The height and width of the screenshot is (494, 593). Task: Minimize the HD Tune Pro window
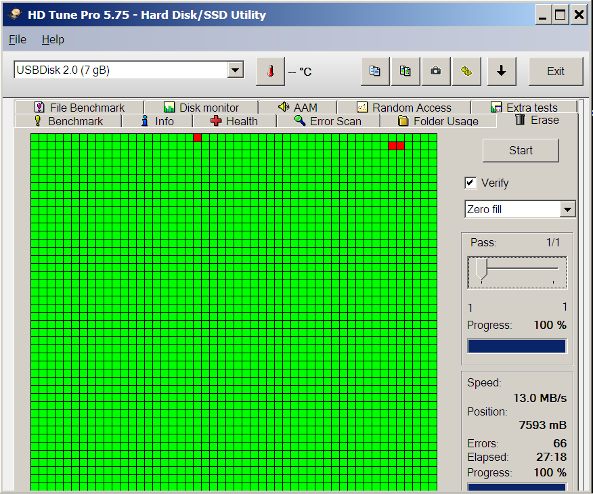(543, 15)
